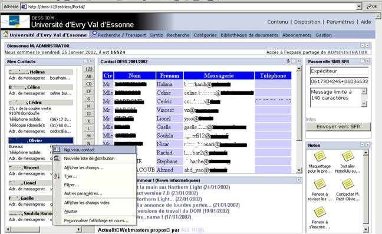Click the Cédric contact header

coord(41,103)
